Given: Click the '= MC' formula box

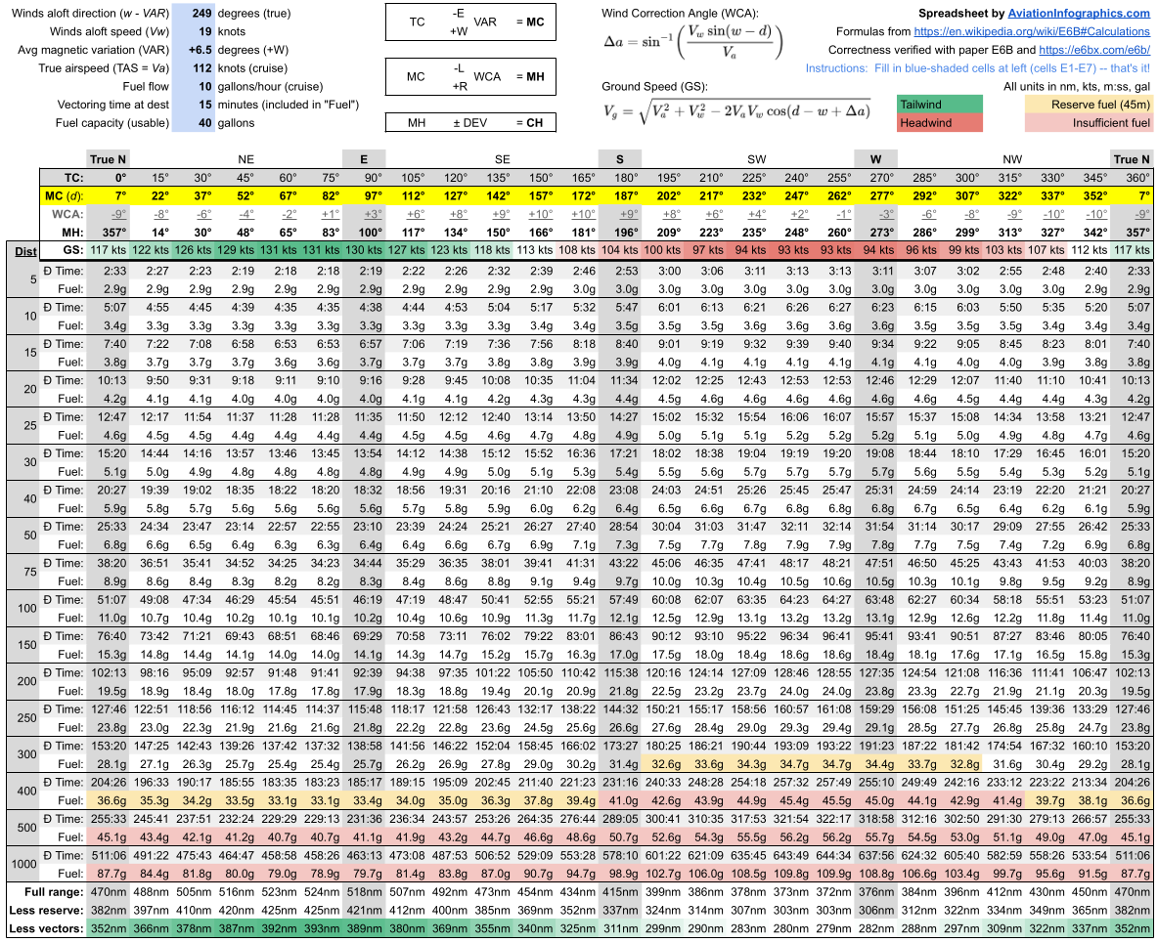Looking at the screenshot, I should (x=470, y=22).
